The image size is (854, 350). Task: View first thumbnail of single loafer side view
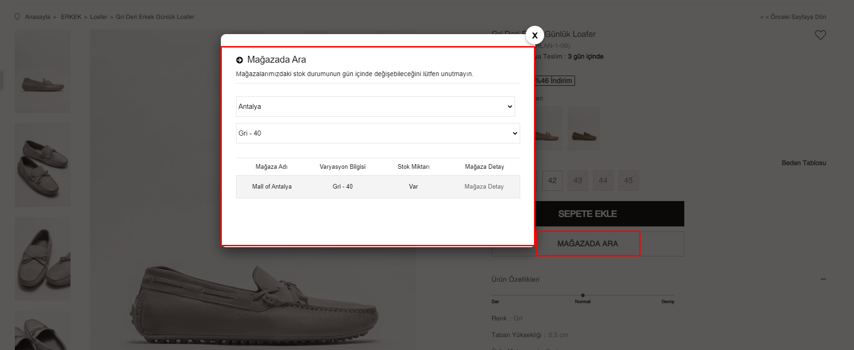(x=42, y=71)
